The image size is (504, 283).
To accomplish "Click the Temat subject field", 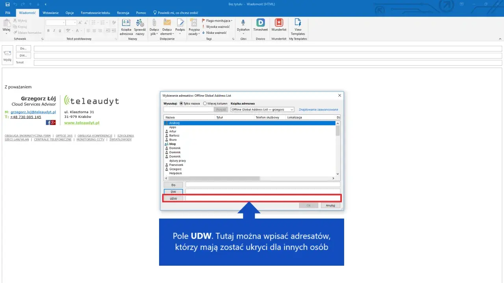I will tap(268, 62).
